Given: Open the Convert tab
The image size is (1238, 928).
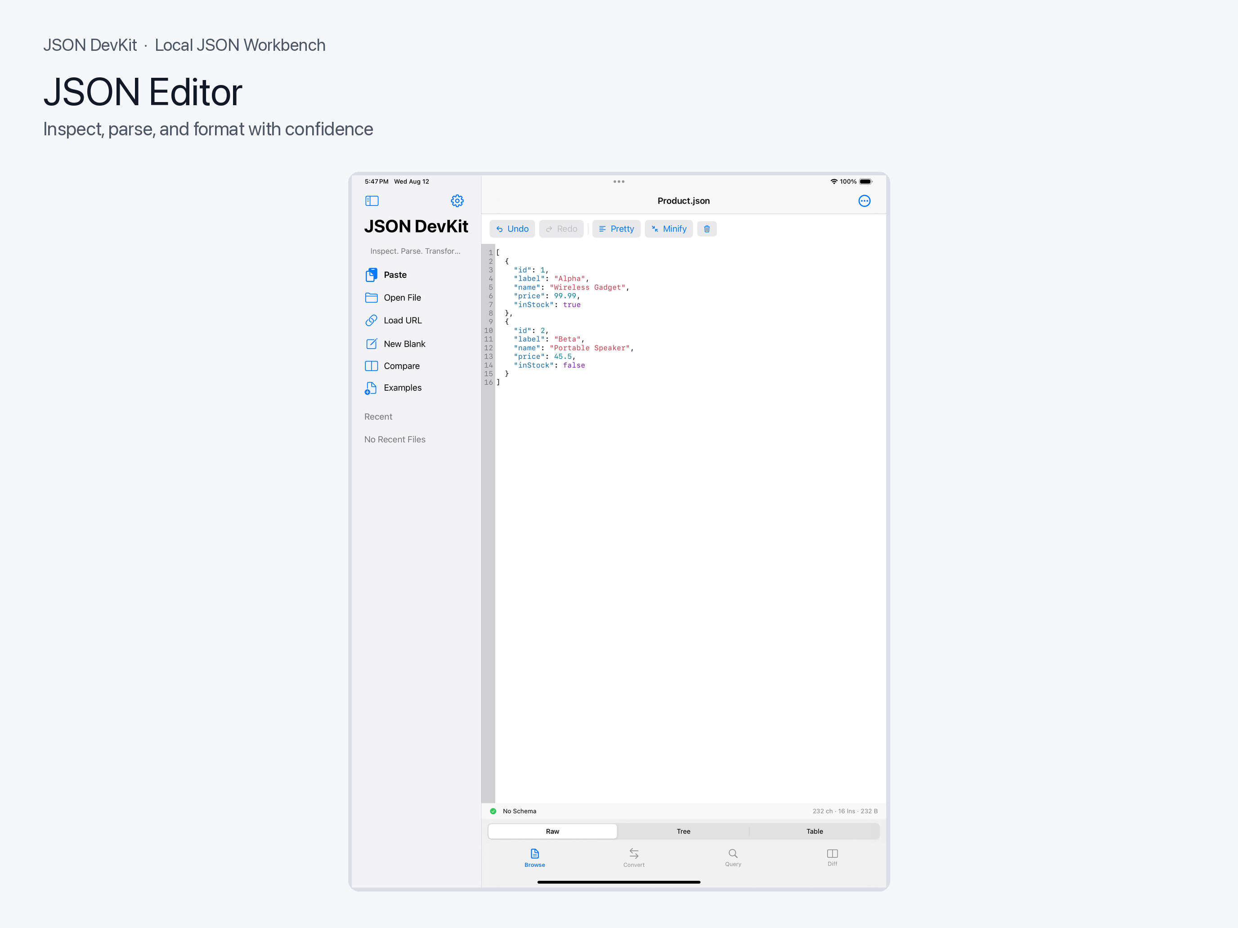Looking at the screenshot, I should [x=633, y=858].
